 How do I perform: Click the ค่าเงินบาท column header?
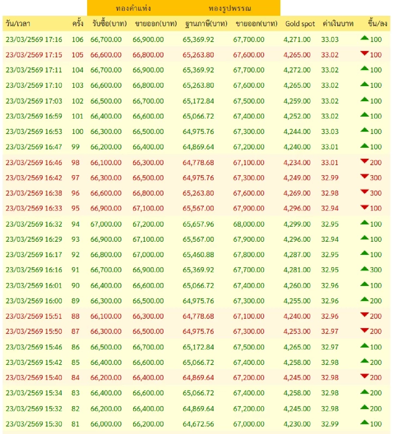point(338,24)
